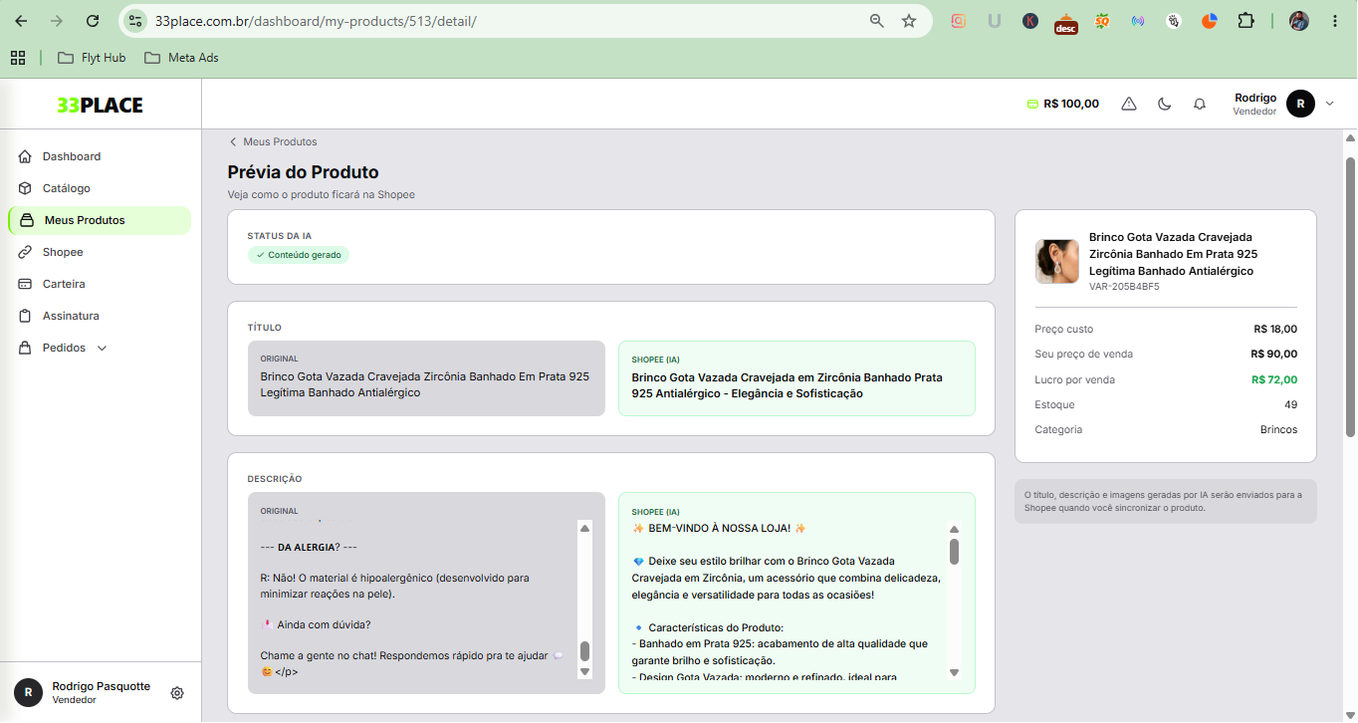
Task: Click the Dashboard home icon
Action: [x=25, y=156]
